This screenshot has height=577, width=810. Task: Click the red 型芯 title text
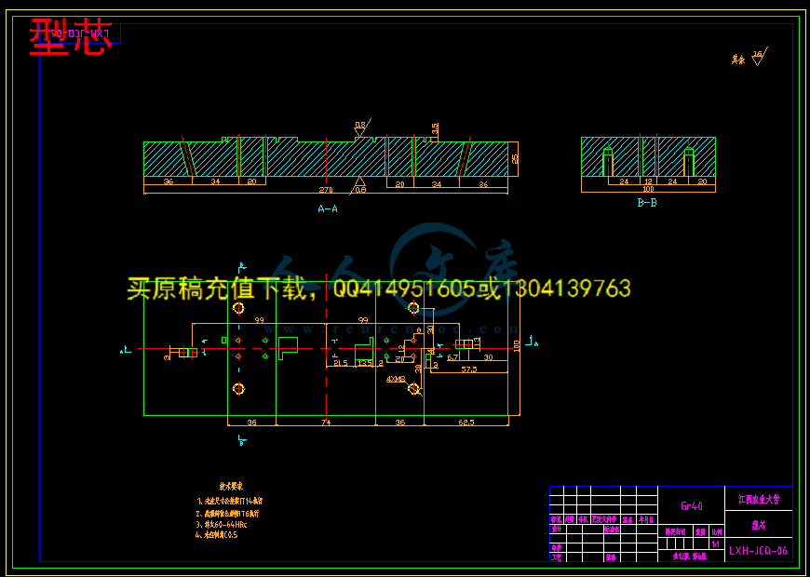69,37
